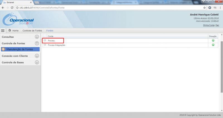This screenshot has width=223, height=118.
Task: Click the Sair logout link
Action: coord(217,25)
